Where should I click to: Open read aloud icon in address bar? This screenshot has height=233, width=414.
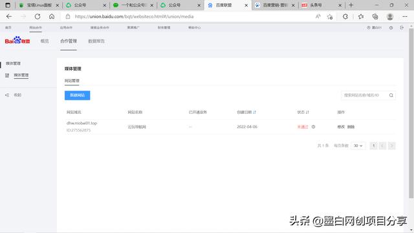(x=318, y=16)
